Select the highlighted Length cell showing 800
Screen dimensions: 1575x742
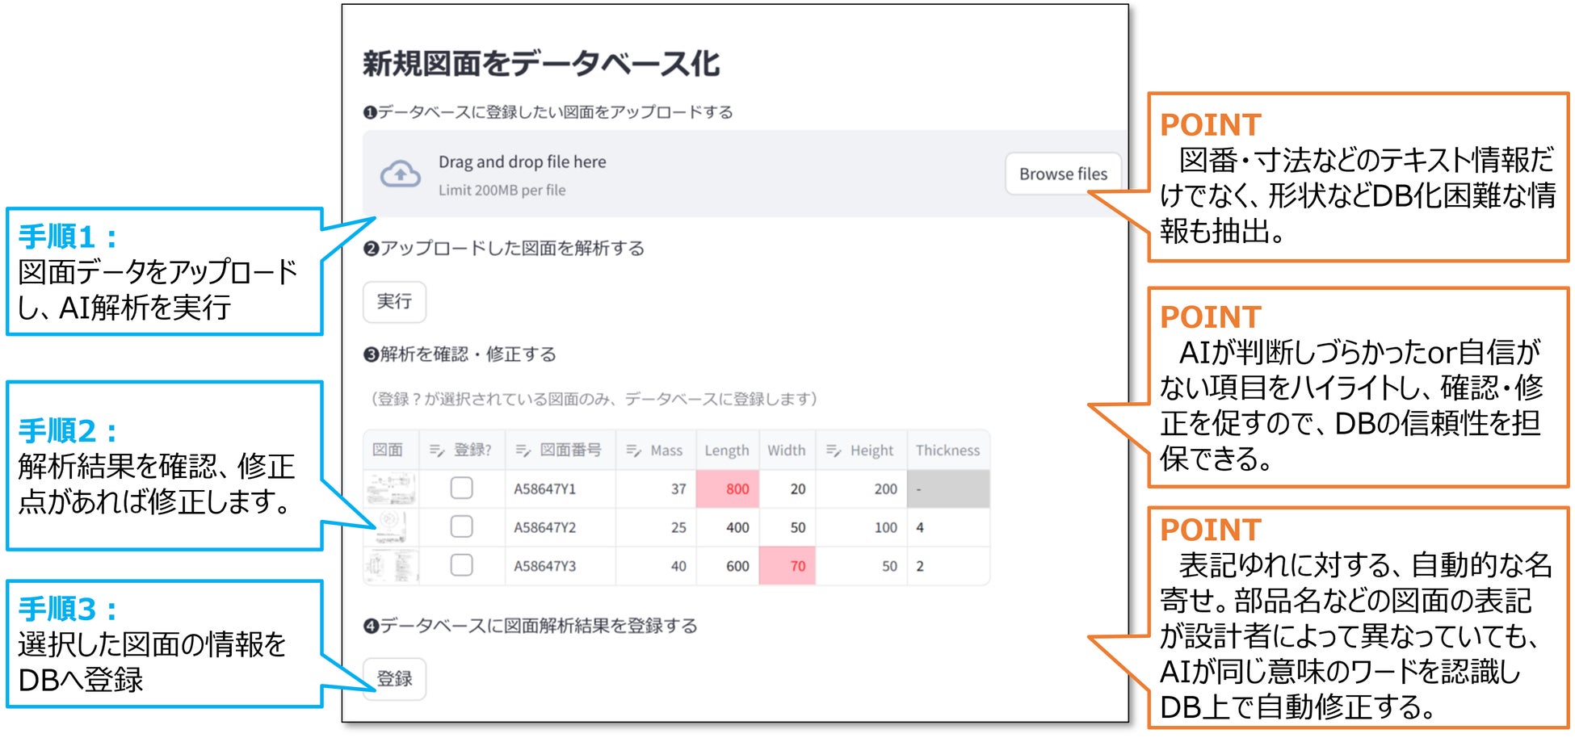coord(727,488)
